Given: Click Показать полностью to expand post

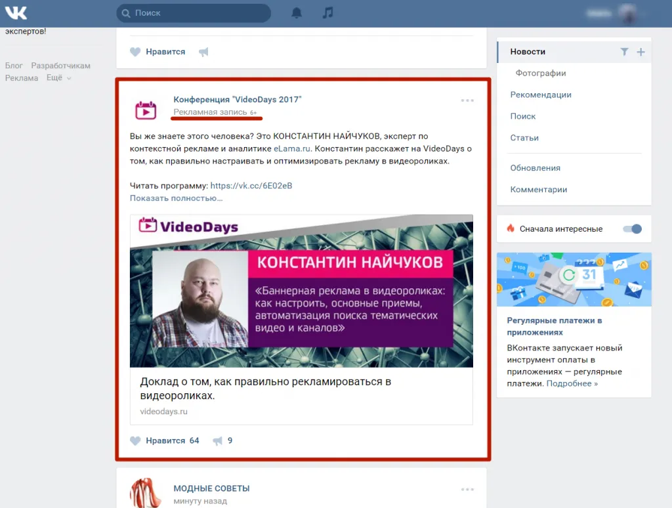Looking at the screenshot, I should 176,198.
